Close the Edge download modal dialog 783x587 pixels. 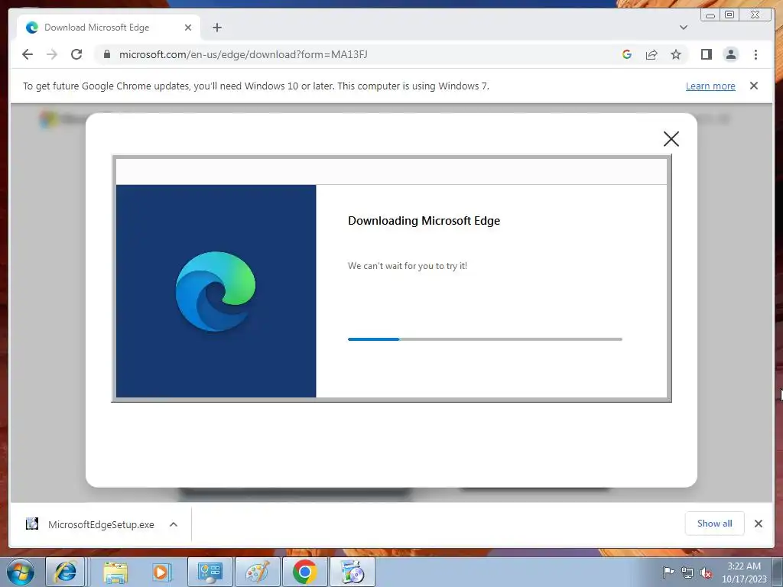click(x=671, y=139)
